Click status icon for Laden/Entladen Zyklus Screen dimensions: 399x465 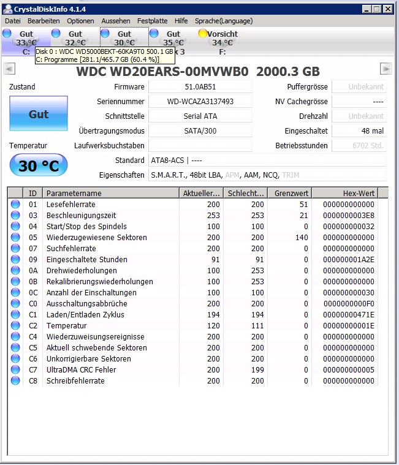(15, 314)
